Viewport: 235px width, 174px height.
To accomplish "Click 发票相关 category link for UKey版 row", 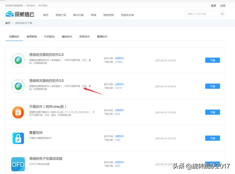I will [x=119, y=110].
